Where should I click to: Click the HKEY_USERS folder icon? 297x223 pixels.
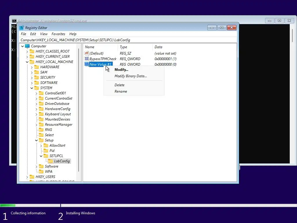pos(32,177)
